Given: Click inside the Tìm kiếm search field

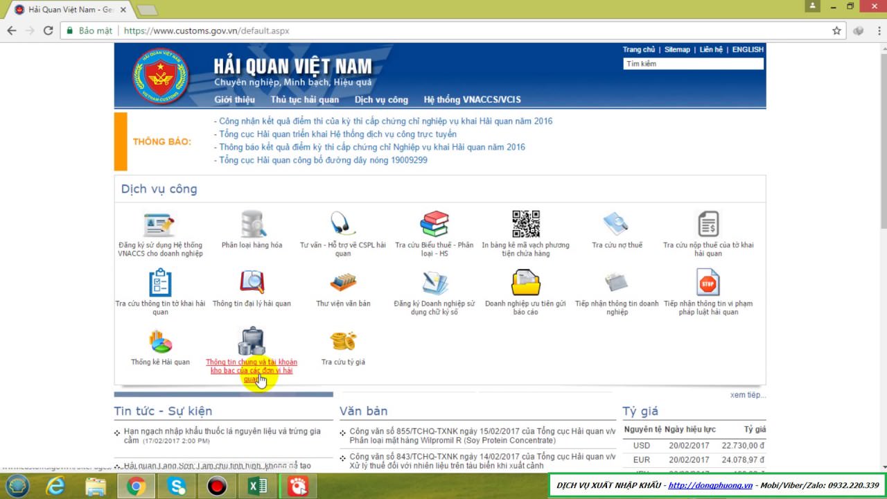Looking at the screenshot, I should (692, 63).
